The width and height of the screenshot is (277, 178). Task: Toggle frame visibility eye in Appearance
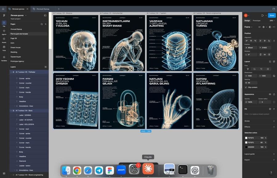[x=270, y=94]
